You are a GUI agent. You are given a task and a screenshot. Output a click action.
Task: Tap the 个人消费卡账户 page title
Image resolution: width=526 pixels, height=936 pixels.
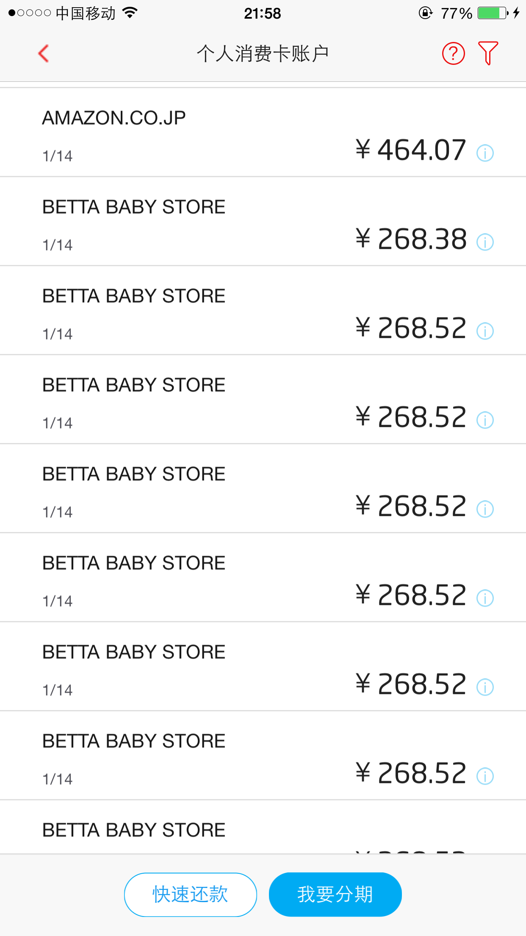(x=263, y=54)
